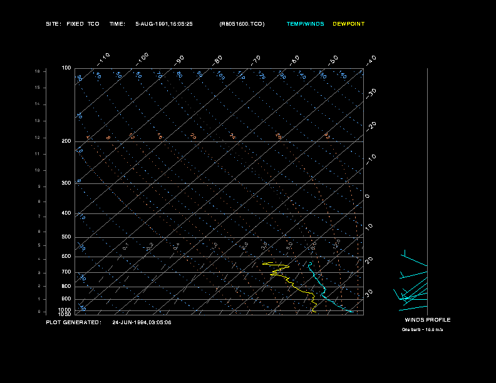Click the '800' pressure level label
This screenshot has height=383, width=496.
pos(66,286)
